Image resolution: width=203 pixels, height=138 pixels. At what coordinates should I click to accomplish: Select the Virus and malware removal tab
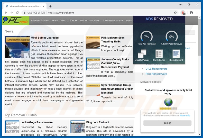(x=24, y=6)
